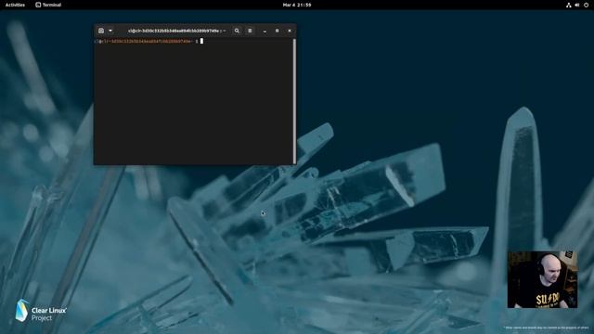594x334 pixels.
Task: Expand the new tab dropdown arrow
Action: 110,31
